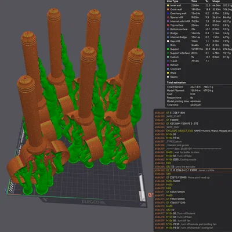Click the Usage column header
The height and width of the screenshot is (232, 232).
pyautogui.click(x=216, y=1)
